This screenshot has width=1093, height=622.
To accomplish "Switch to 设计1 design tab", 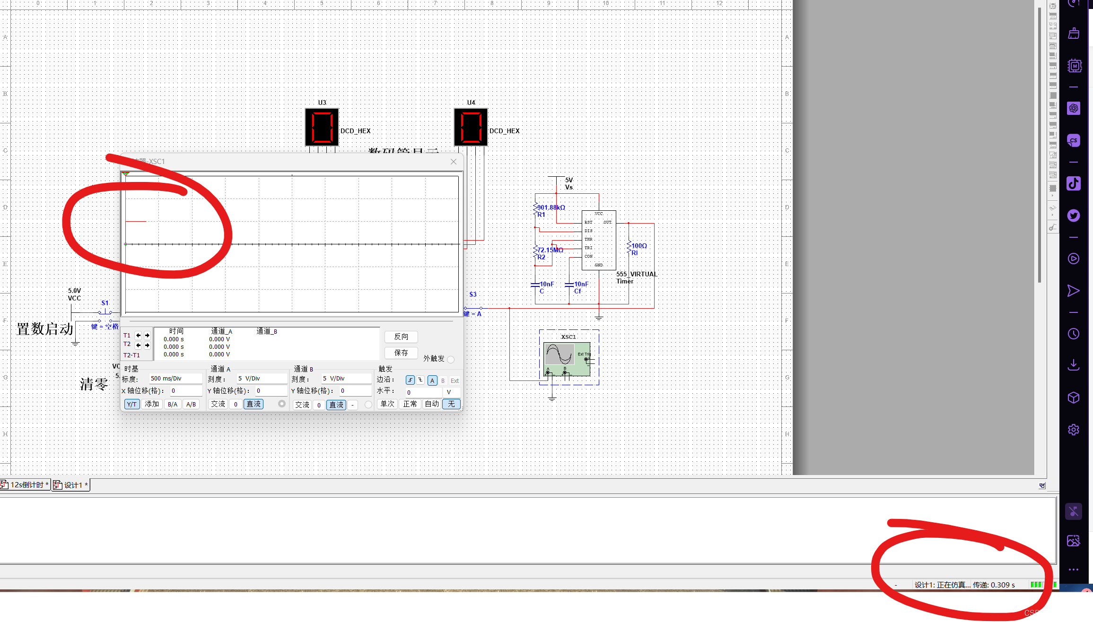I will click(x=71, y=485).
